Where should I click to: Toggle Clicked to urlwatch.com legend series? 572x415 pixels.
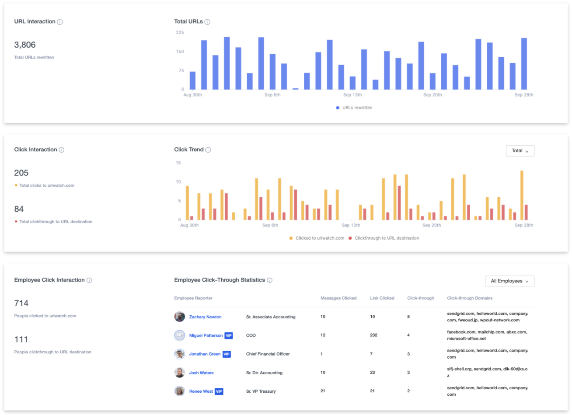(x=317, y=238)
